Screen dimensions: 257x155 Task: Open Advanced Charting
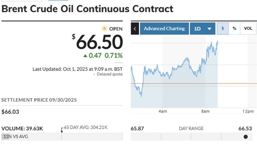[164, 29]
